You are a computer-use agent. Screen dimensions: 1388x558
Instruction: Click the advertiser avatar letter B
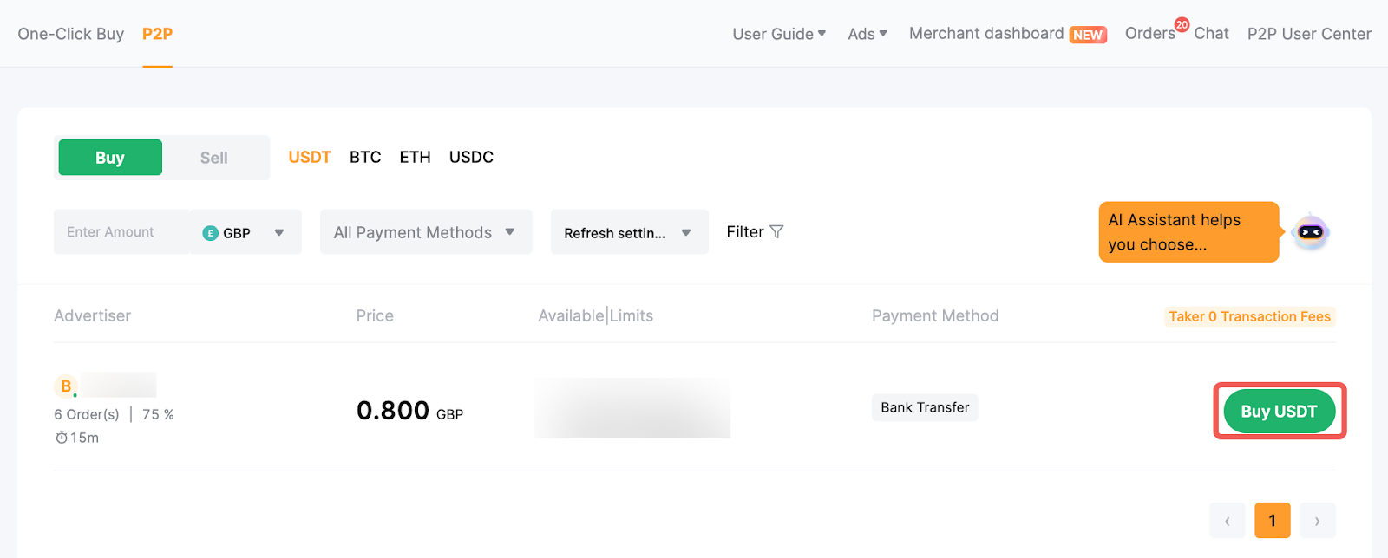pyautogui.click(x=66, y=386)
